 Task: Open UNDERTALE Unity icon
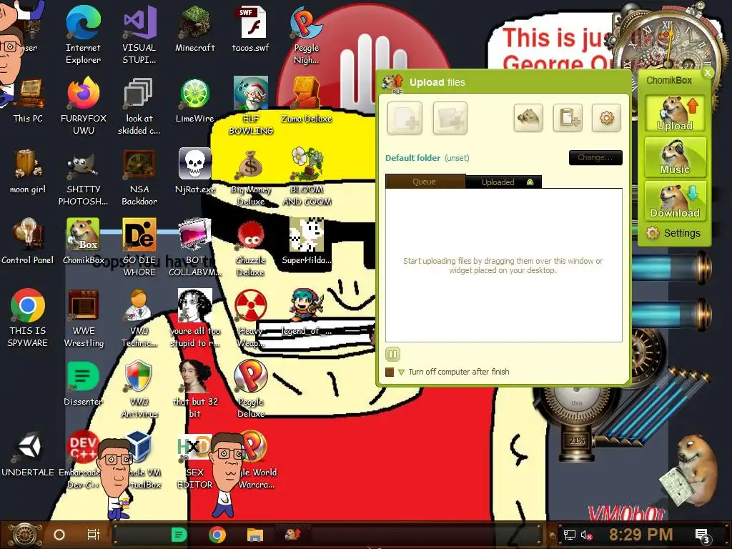tap(28, 454)
